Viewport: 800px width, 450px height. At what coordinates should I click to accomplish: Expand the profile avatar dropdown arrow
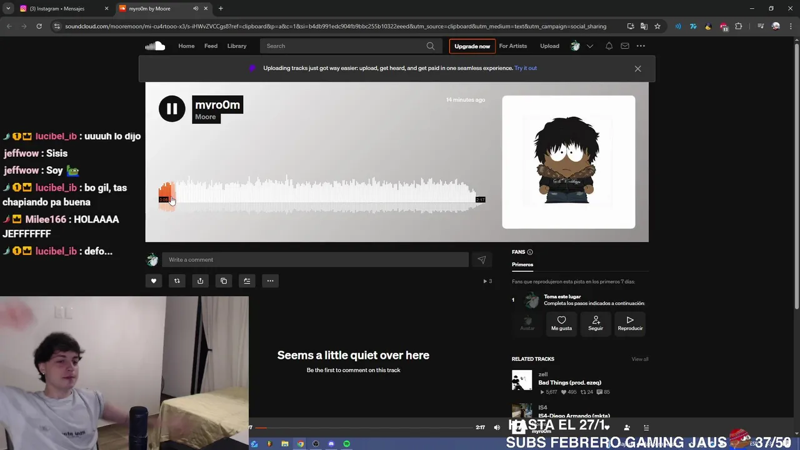(x=589, y=46)
